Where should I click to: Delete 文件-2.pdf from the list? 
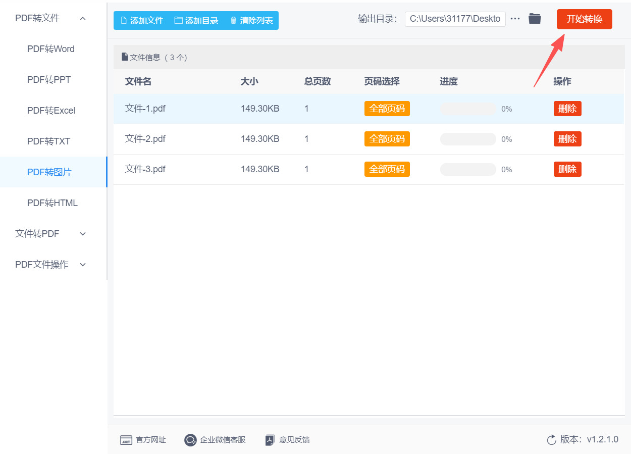click(x=567, y=139)
